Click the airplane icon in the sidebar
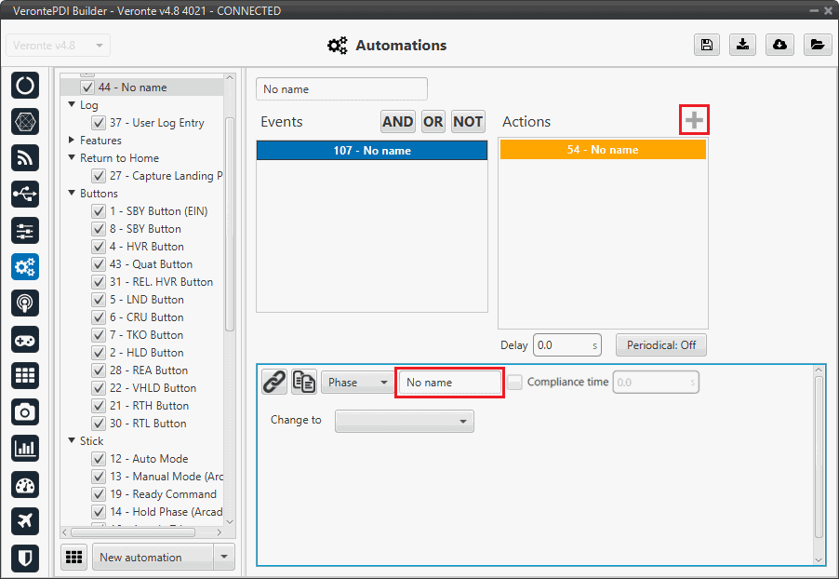839x579 pixels. 25,520
